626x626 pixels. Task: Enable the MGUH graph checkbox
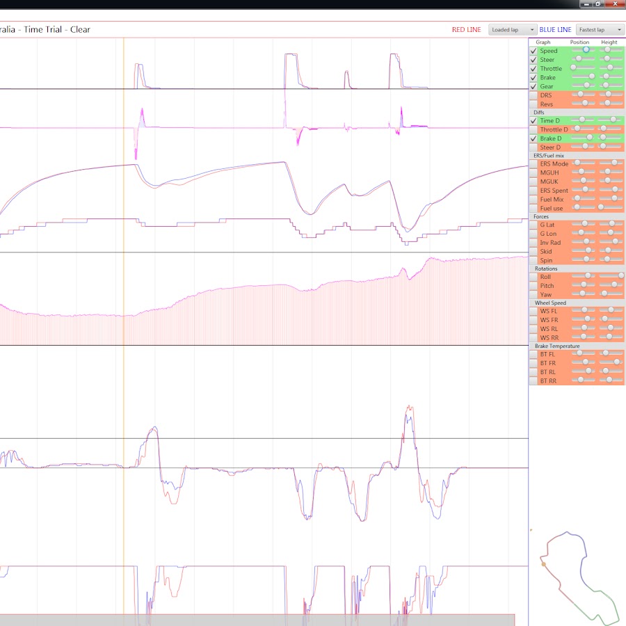tap(533, 173)
